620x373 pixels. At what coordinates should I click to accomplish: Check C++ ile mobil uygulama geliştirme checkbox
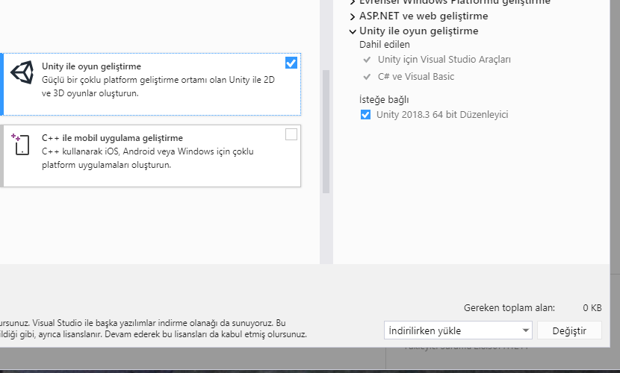coord(291,134)
